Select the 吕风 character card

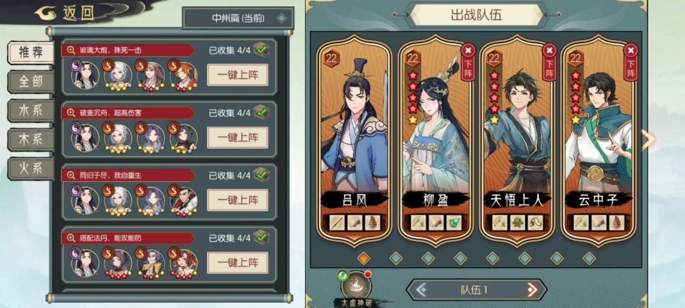(355, 141)
